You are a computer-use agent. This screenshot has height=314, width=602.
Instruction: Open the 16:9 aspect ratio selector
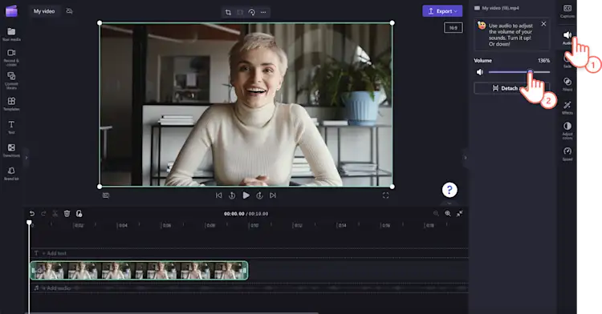(453, 28)
